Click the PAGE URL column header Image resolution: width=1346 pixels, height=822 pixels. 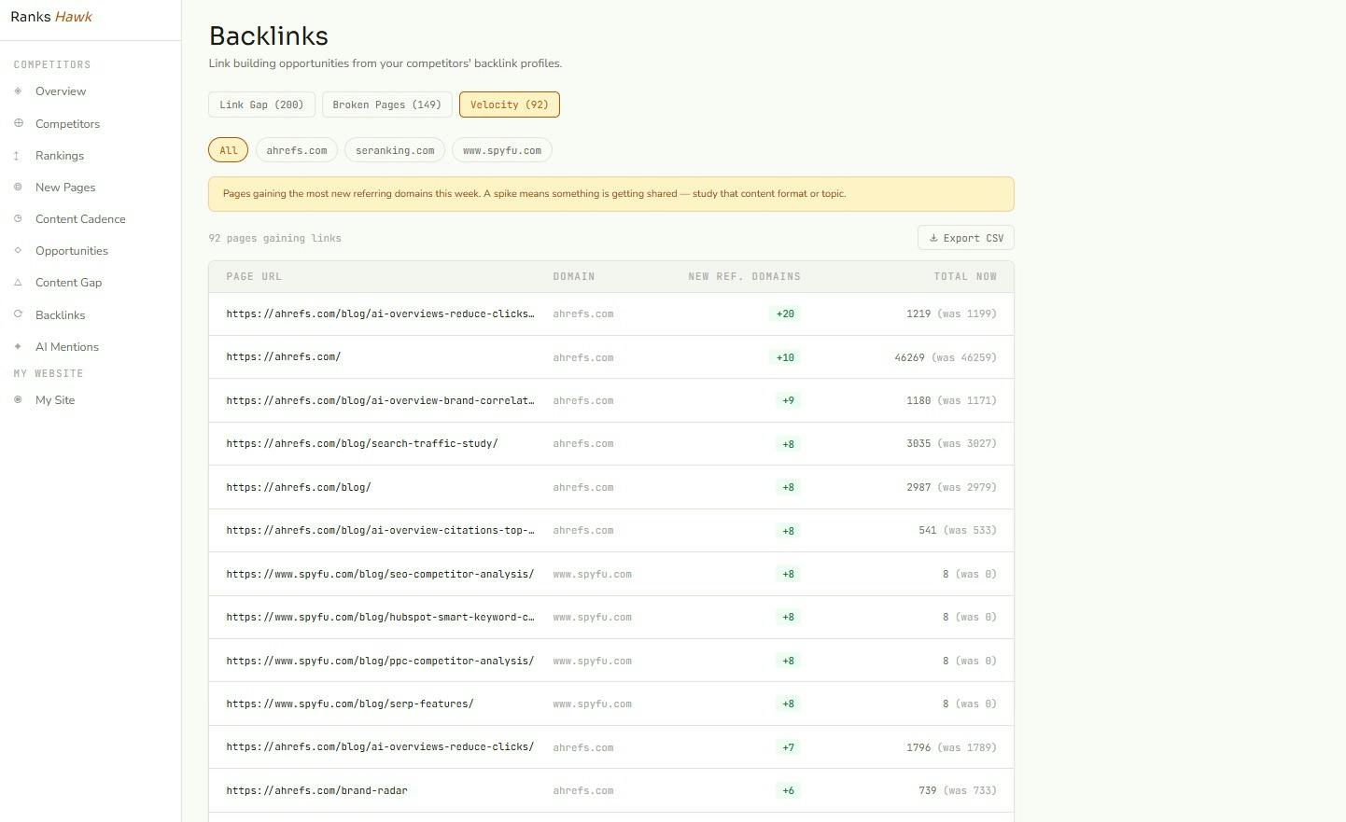pyautogui.click(x=254, y=276)
